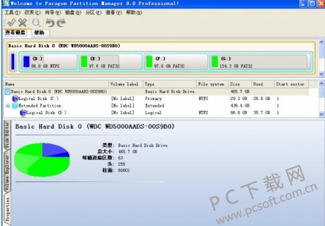Open the 分区 menu
Viewport: 325px width, 226px height.
point(93,12)
